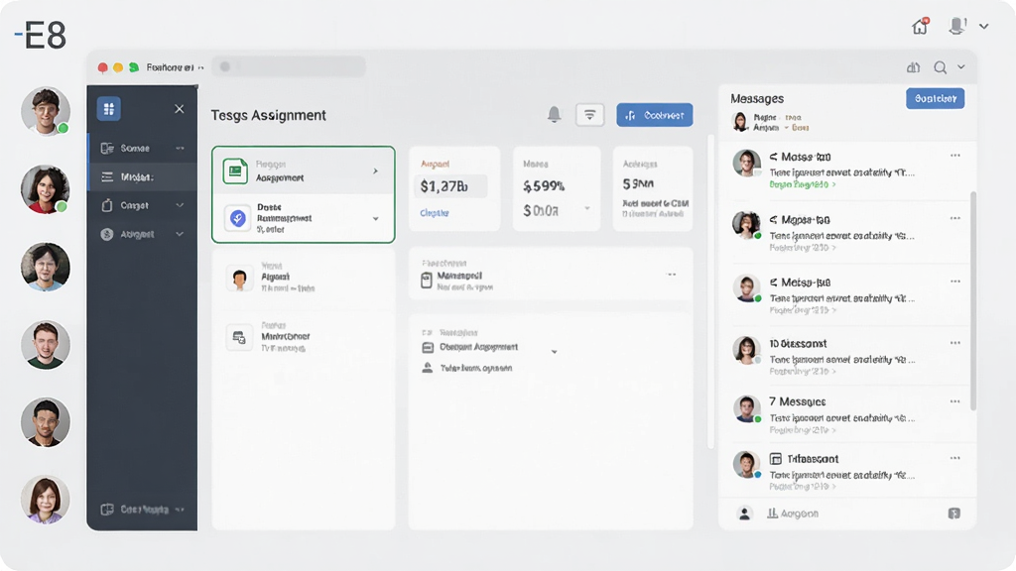Click the blue button in Messages header
This screenshot has height=571, width=1016.
click(x=935, y=98)
